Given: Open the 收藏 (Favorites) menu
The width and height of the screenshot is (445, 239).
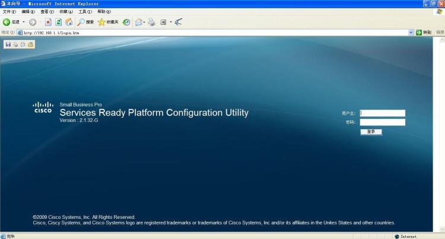Looking at the screenshot, I should coord(66,12).
